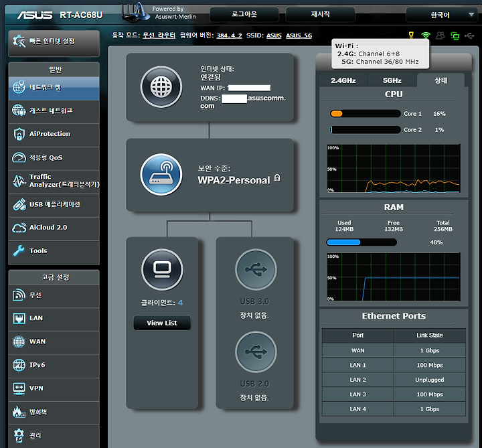Click the WAN globe icon in sidebar
The height and width of the screenshot is (448, 482).
[19, 342]
